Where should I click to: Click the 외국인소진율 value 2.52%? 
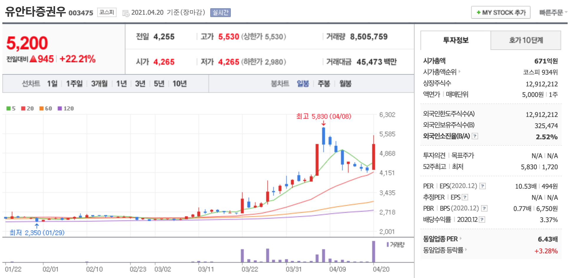[x=546, y=137]
